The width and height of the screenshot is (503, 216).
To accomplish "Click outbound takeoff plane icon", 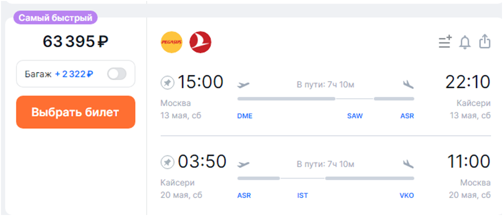I will point(244,84).
